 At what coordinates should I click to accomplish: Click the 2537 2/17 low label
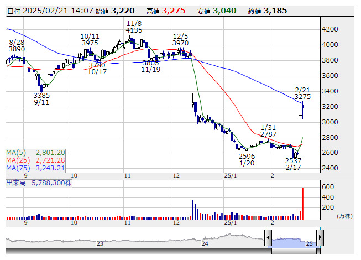coord(294,164)
